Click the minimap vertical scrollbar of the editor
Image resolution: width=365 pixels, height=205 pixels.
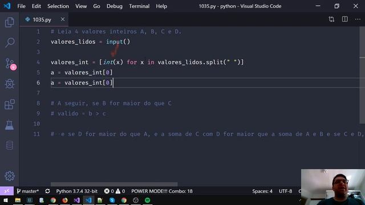coord(362,75)
